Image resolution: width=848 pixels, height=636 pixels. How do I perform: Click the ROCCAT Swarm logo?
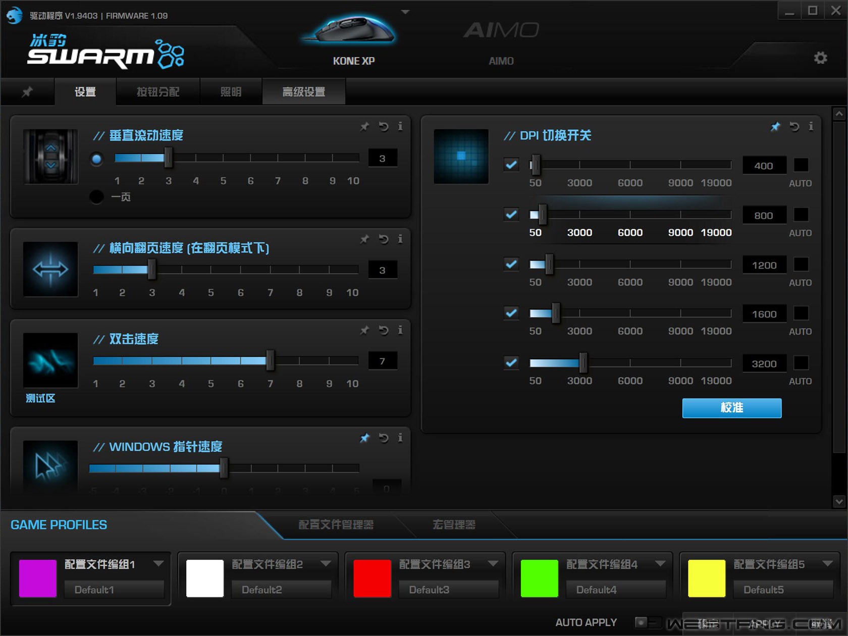tap(105, 51)
